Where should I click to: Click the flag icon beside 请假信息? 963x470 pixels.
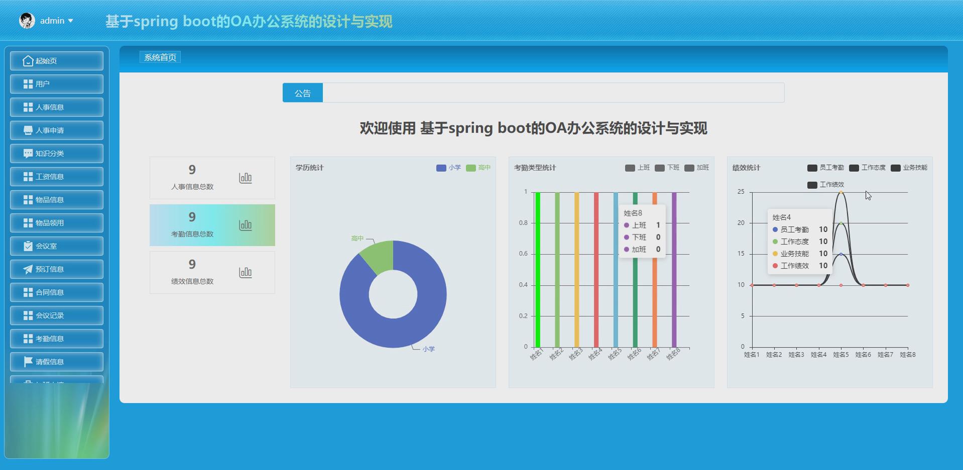point(28,362)
